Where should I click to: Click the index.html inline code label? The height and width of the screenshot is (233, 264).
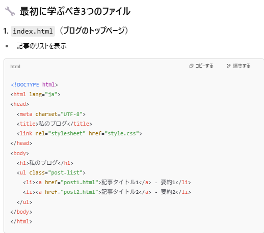pos(33,31)
